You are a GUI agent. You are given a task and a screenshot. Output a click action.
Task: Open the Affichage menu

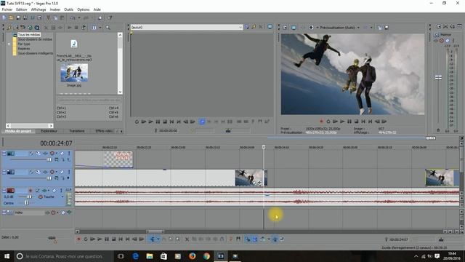tap(39, 9)
